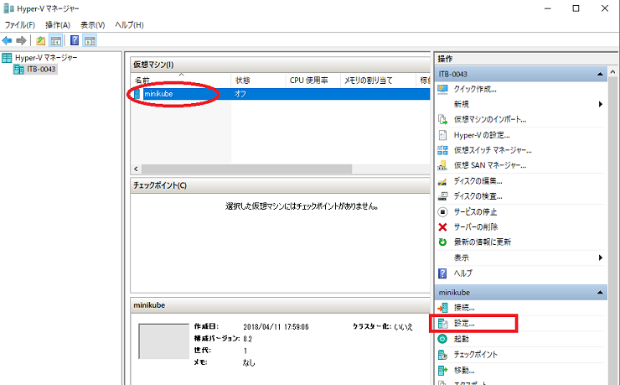
Task: Collapse the ITB-0043 actions section
Action: coord(600,74)
